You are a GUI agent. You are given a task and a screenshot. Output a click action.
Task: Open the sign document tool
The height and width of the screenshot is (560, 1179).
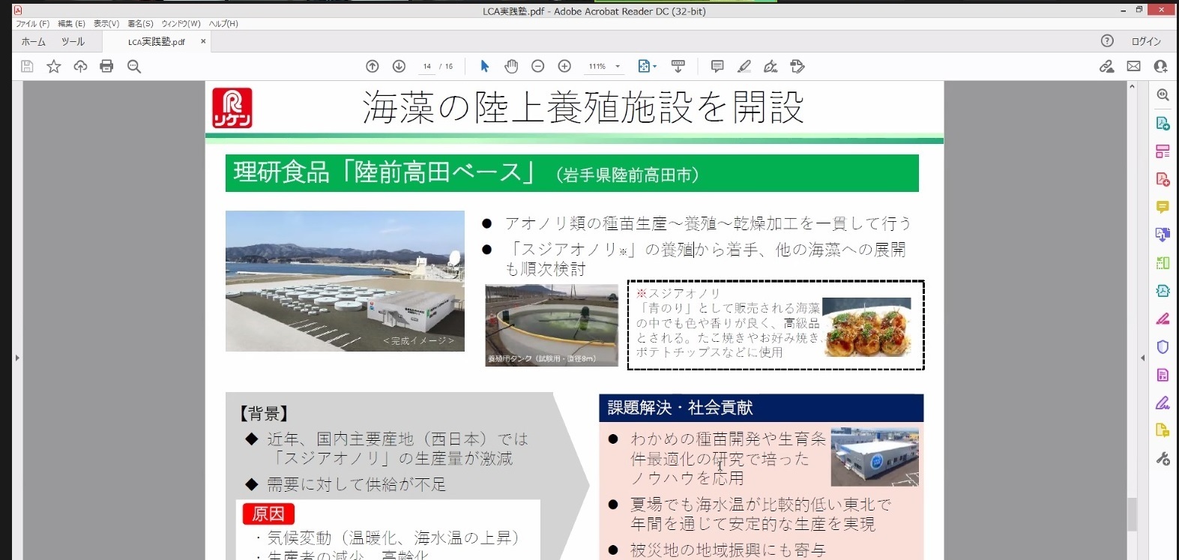point(771,67)
